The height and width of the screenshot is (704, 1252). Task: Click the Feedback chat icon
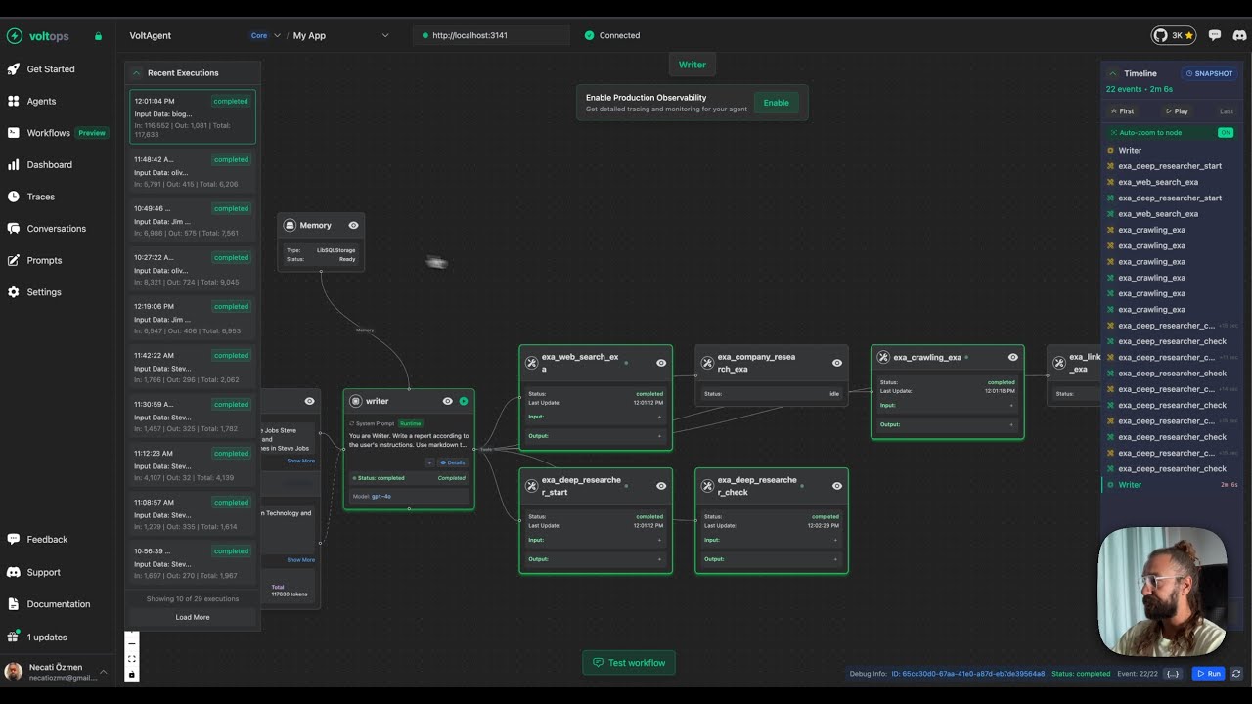[x=14, y=539]
